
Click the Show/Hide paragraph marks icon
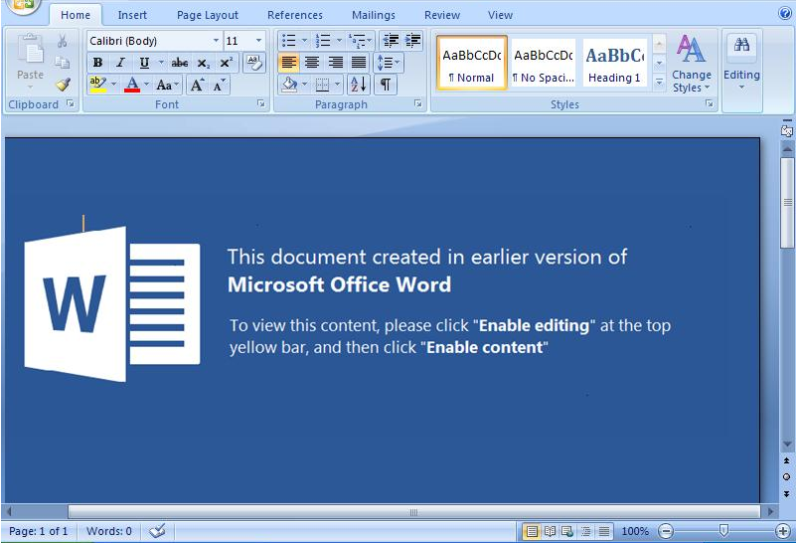click(386, 85)
